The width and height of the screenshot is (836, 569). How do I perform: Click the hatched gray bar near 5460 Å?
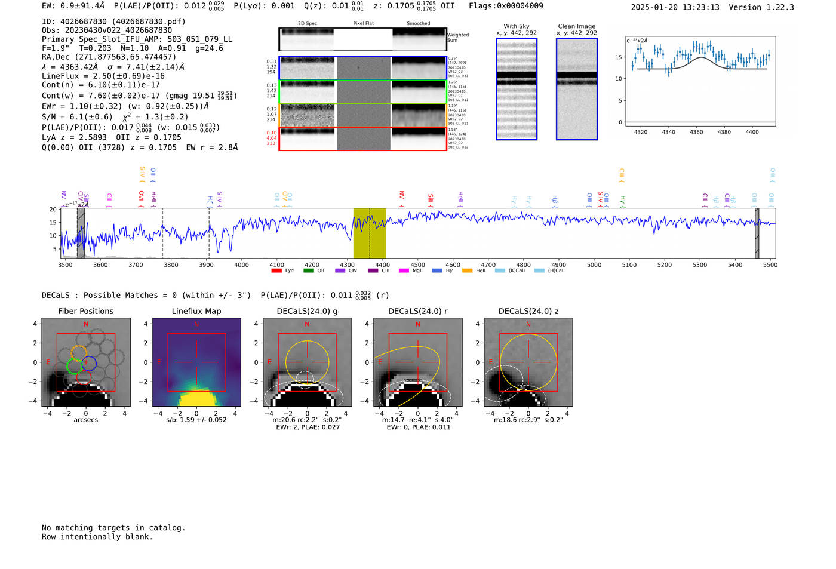coord(757,233)
